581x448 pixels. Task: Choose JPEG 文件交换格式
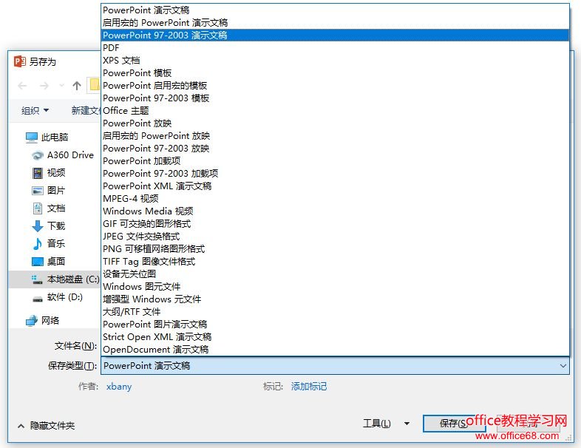click(x=335, y=237)
